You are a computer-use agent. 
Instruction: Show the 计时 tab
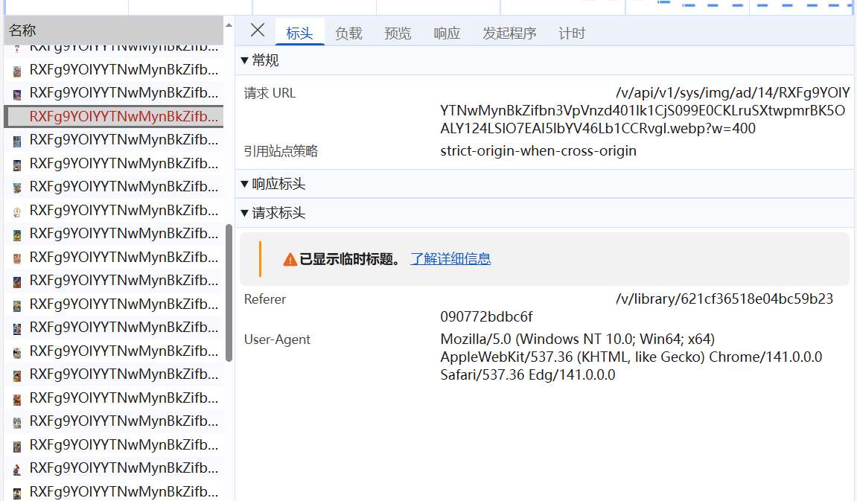coord(572,33)
